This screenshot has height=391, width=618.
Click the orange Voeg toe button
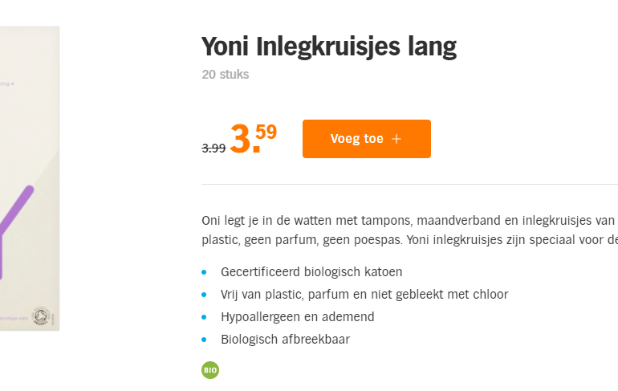pos(366,139)
